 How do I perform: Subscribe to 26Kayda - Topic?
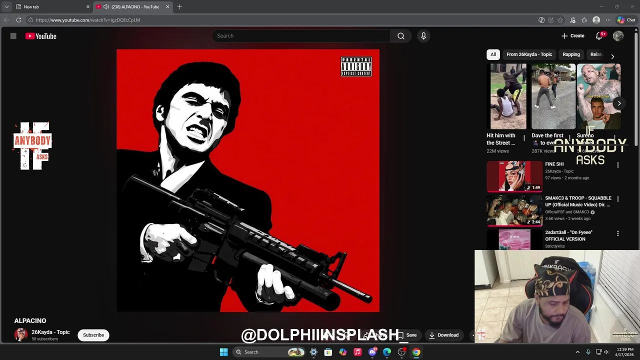(93, 335)
